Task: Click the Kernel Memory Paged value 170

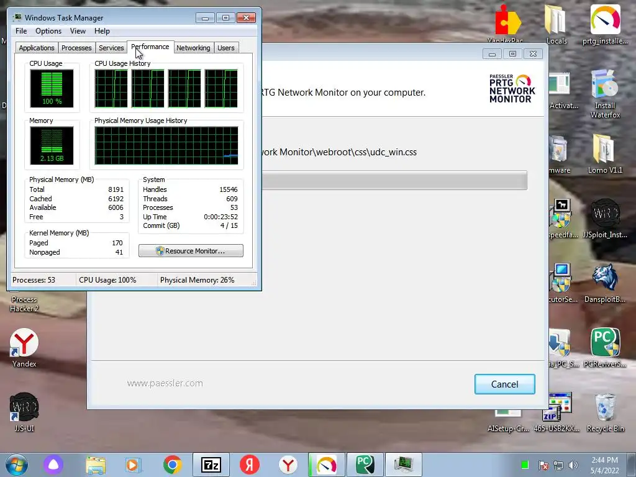Action: point(117,243)
